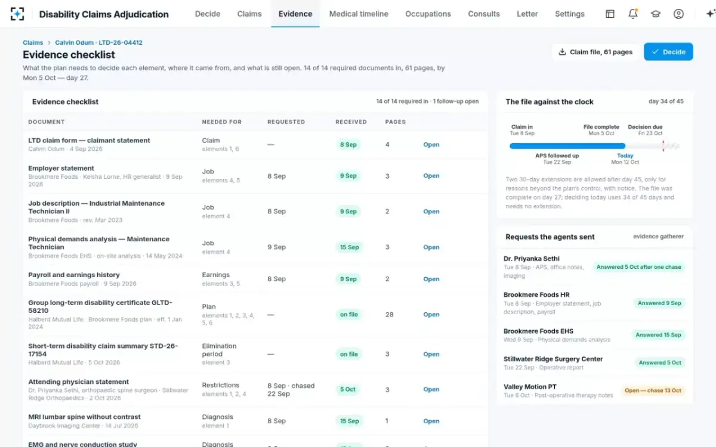Click the 'Open — chase 13 Oct' status badge
Screen dimensions: 716x447
click(653, 391)
